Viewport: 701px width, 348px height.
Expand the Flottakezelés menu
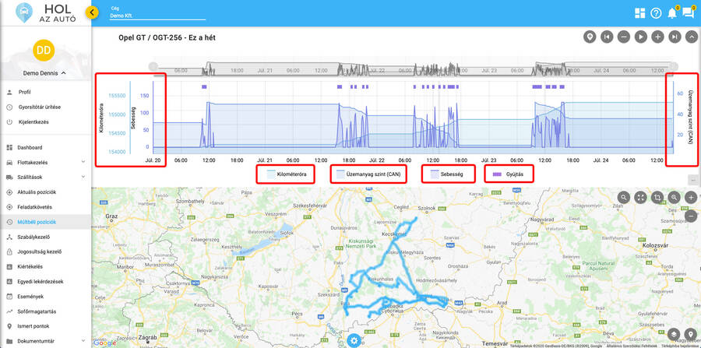tap(45, 162)
